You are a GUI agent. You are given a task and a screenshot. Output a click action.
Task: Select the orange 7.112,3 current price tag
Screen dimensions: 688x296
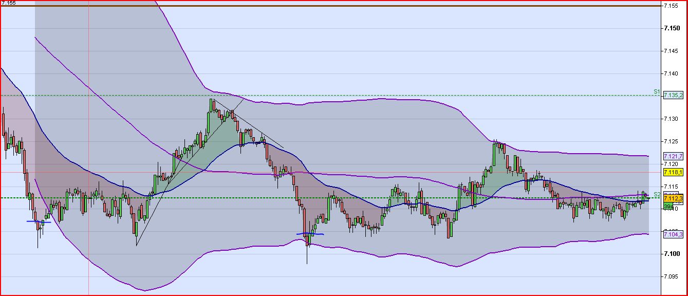[673, 197]
